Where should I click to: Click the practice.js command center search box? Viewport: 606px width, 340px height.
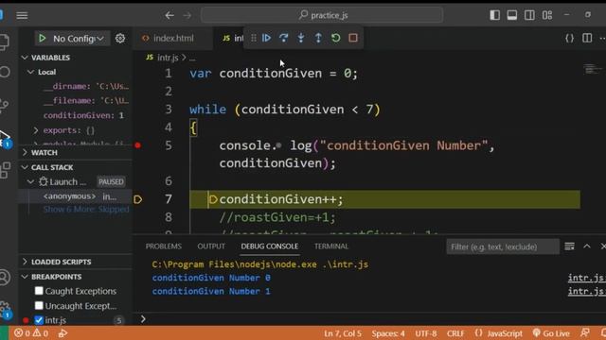tap(322, 15)
